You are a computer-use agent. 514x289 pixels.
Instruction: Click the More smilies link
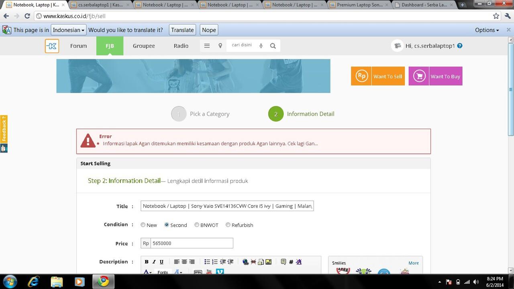pos(414,263)
